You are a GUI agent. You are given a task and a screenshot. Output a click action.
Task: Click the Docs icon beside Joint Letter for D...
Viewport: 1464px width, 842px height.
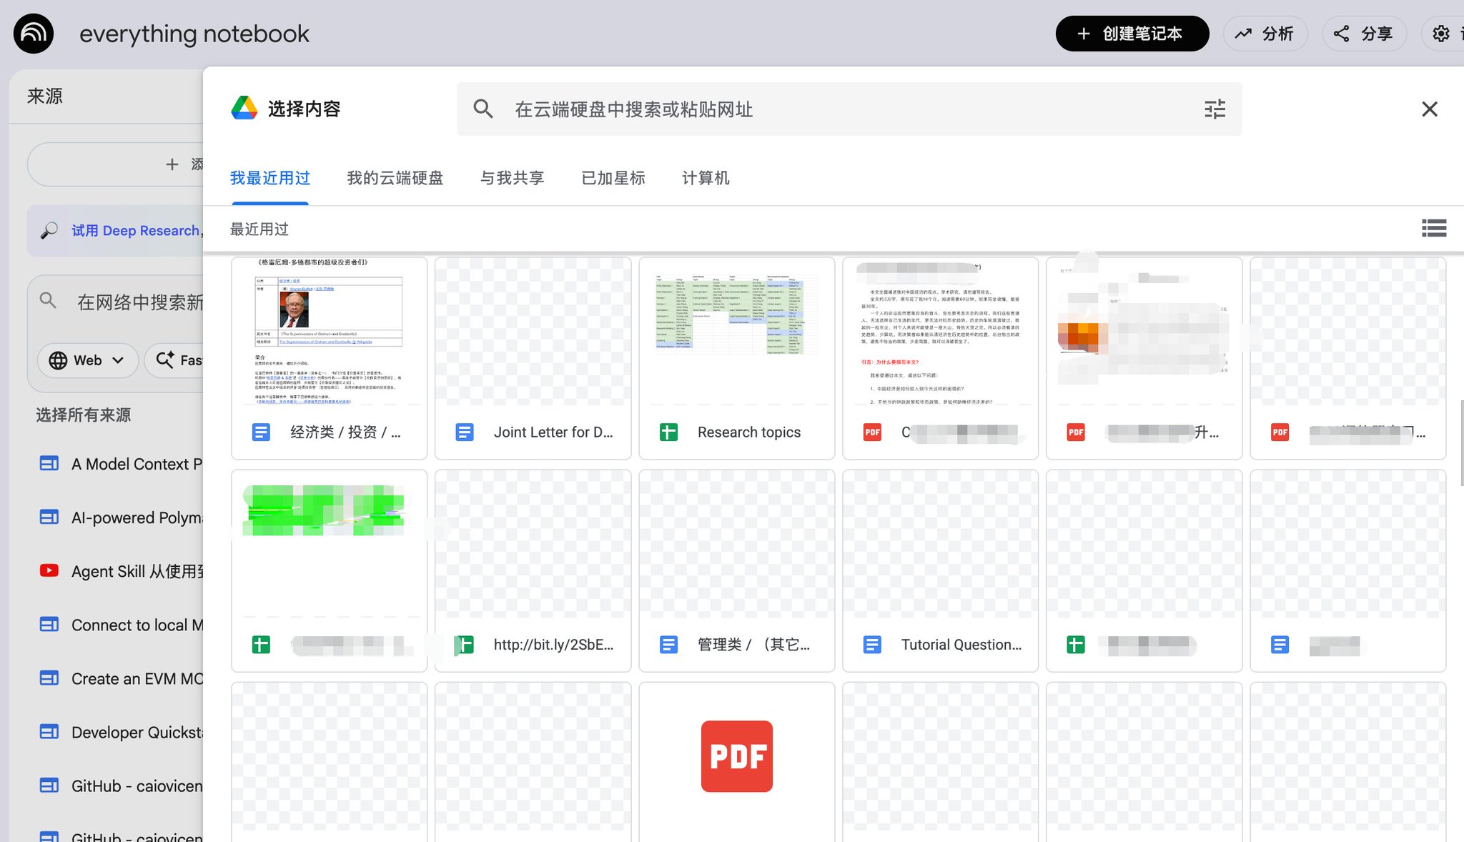[x=465, y=432]
